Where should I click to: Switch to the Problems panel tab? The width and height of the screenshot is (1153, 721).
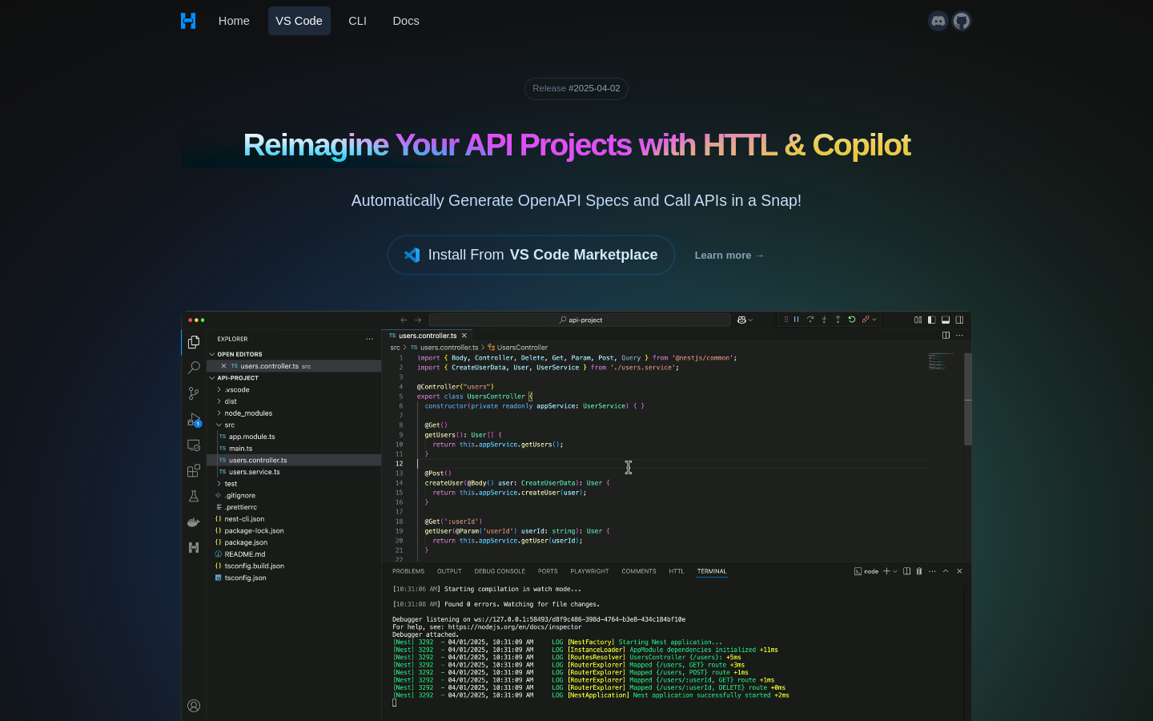[x=408, y=571]
